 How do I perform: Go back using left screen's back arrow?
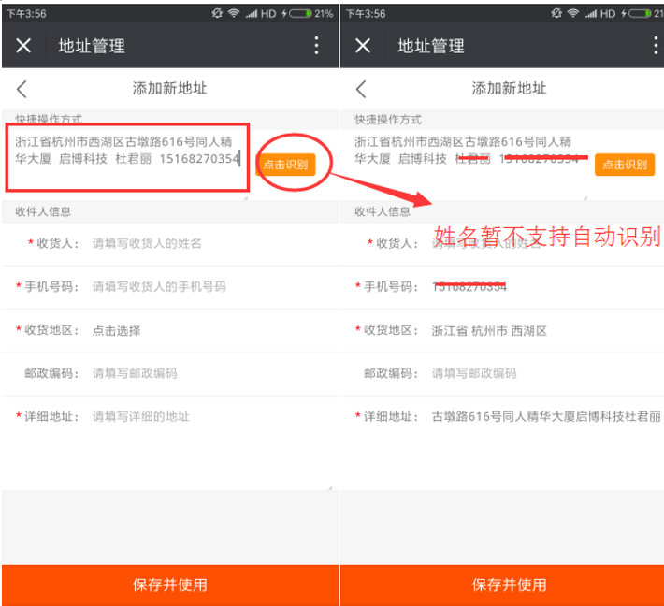tap(22, 89)
